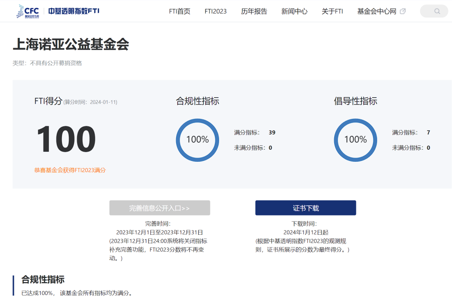Click the 满分指标 value 7
The height and width of the screenshot is (308, 452).
click(428, 132)
